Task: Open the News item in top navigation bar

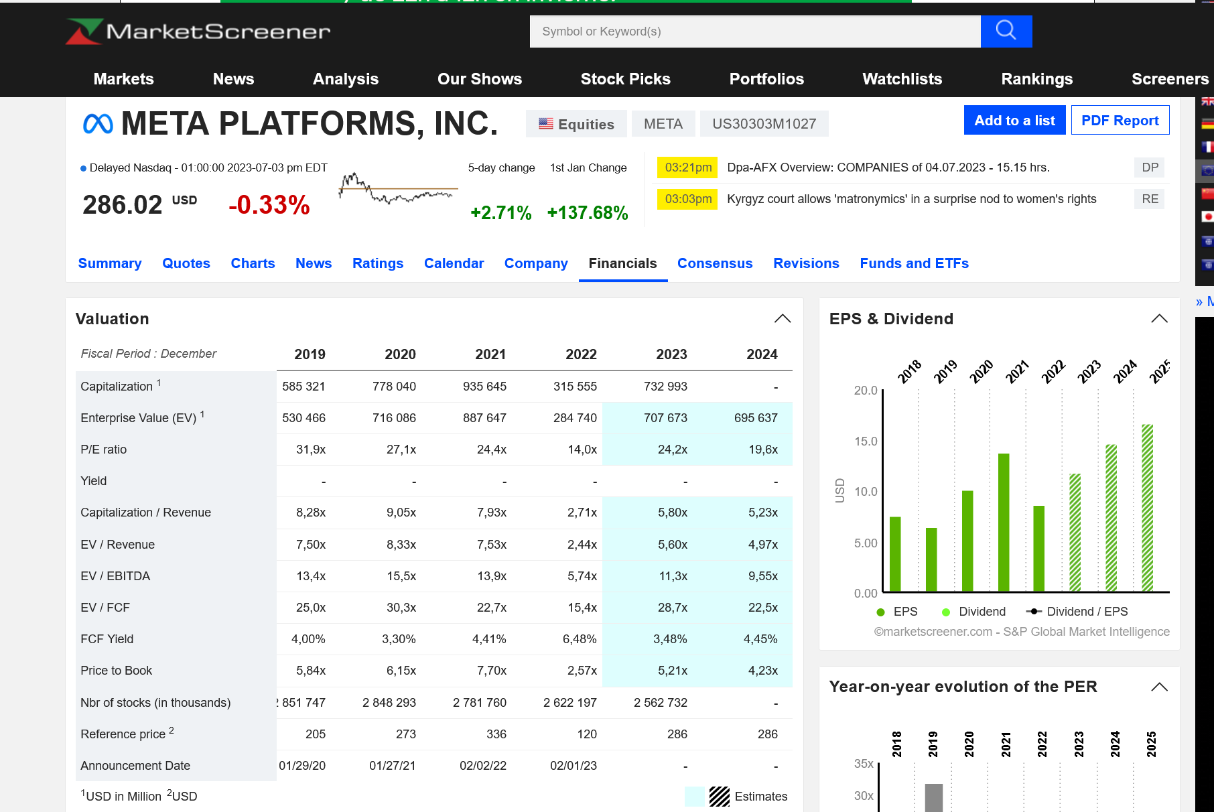Action: (x=233, y=79)
